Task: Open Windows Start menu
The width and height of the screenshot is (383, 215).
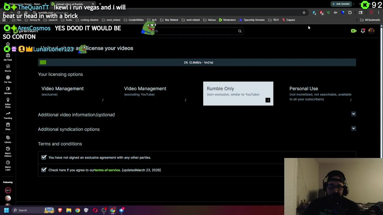Action: 6,210
